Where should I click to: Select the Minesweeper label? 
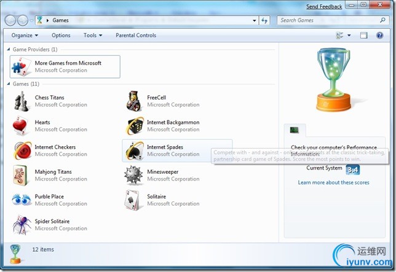pos(162,172)
